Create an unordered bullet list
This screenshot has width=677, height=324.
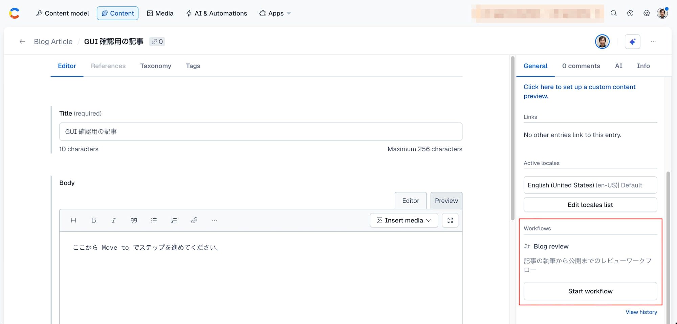(154, 220)
